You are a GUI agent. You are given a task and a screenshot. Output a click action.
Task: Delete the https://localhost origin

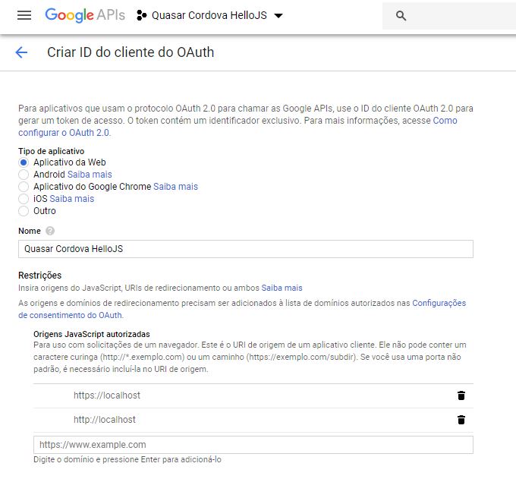pyautogui.click(x=461, y=395)
